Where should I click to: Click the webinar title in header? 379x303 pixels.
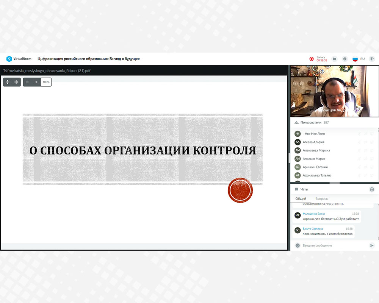click(x=88, y=59)
